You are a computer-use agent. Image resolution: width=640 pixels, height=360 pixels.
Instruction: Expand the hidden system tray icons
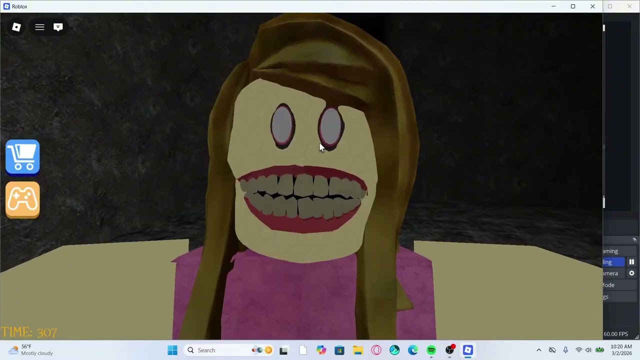coord(539,350)
